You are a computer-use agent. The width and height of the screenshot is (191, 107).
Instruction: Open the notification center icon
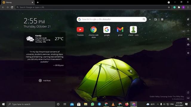(x=186, y=104)
